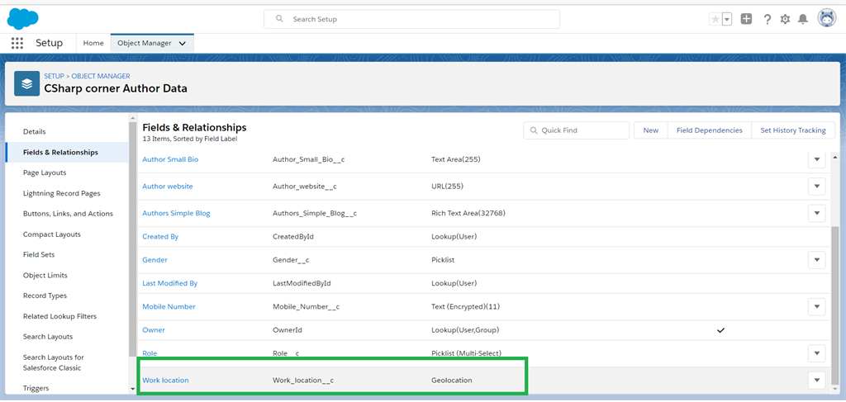The width and height of the screenshot is (846, 402).
Task: Click the object layers icon in header
Action: pyautogui.click(x=27, y=83)
